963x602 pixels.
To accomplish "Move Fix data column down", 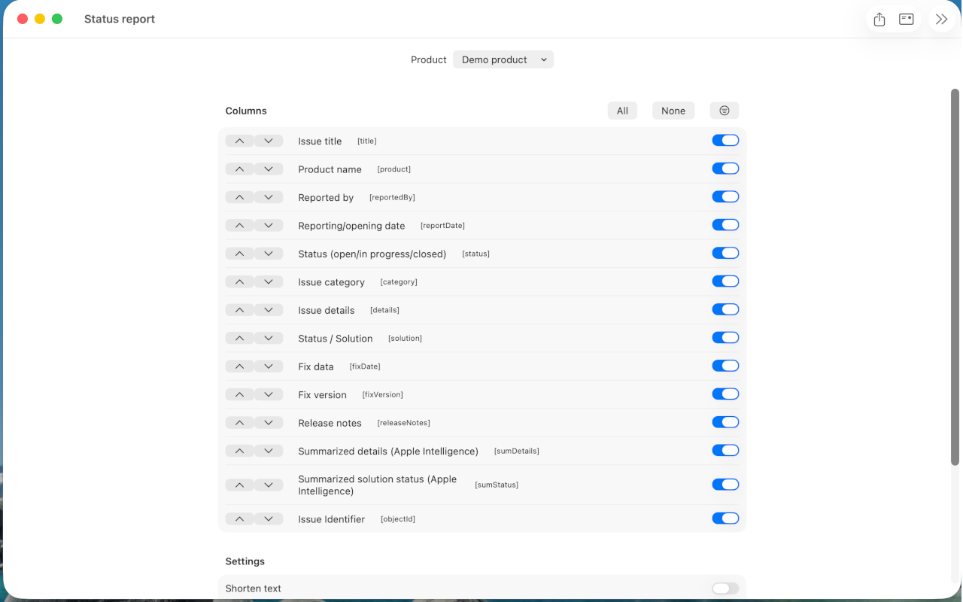I will point(269,366).
